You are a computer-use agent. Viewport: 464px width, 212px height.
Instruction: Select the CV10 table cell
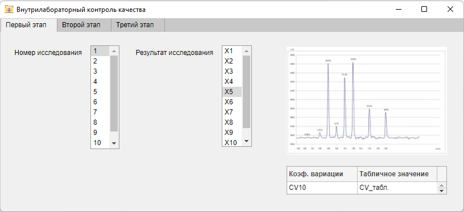point(322,188)
